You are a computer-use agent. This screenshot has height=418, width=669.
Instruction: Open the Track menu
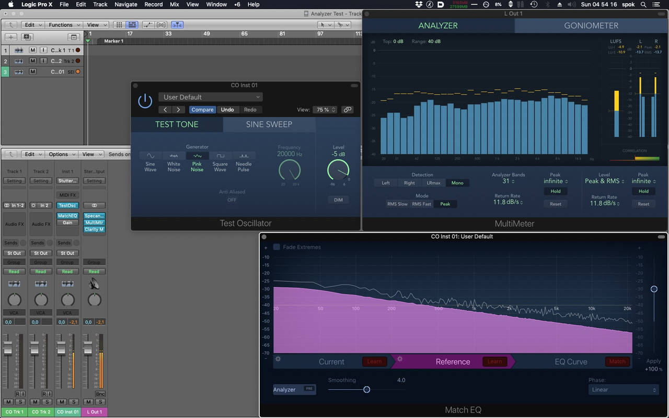point(100,4)
